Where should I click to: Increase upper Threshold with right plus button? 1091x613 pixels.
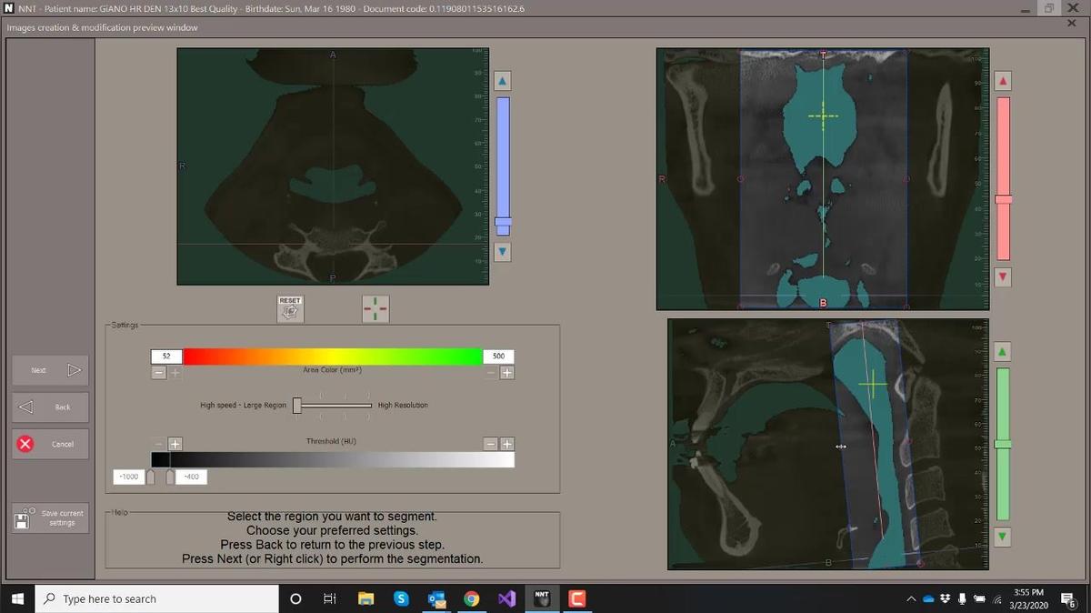click(x=507, y=444)
